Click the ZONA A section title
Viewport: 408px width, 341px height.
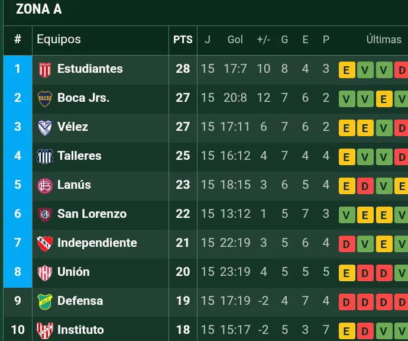(x=39, y=9)
